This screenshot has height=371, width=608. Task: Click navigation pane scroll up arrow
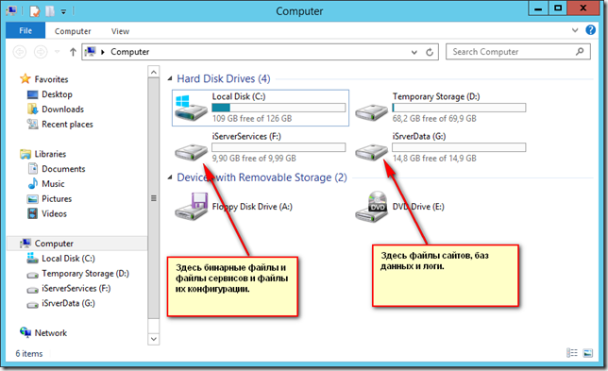[154, 72]
